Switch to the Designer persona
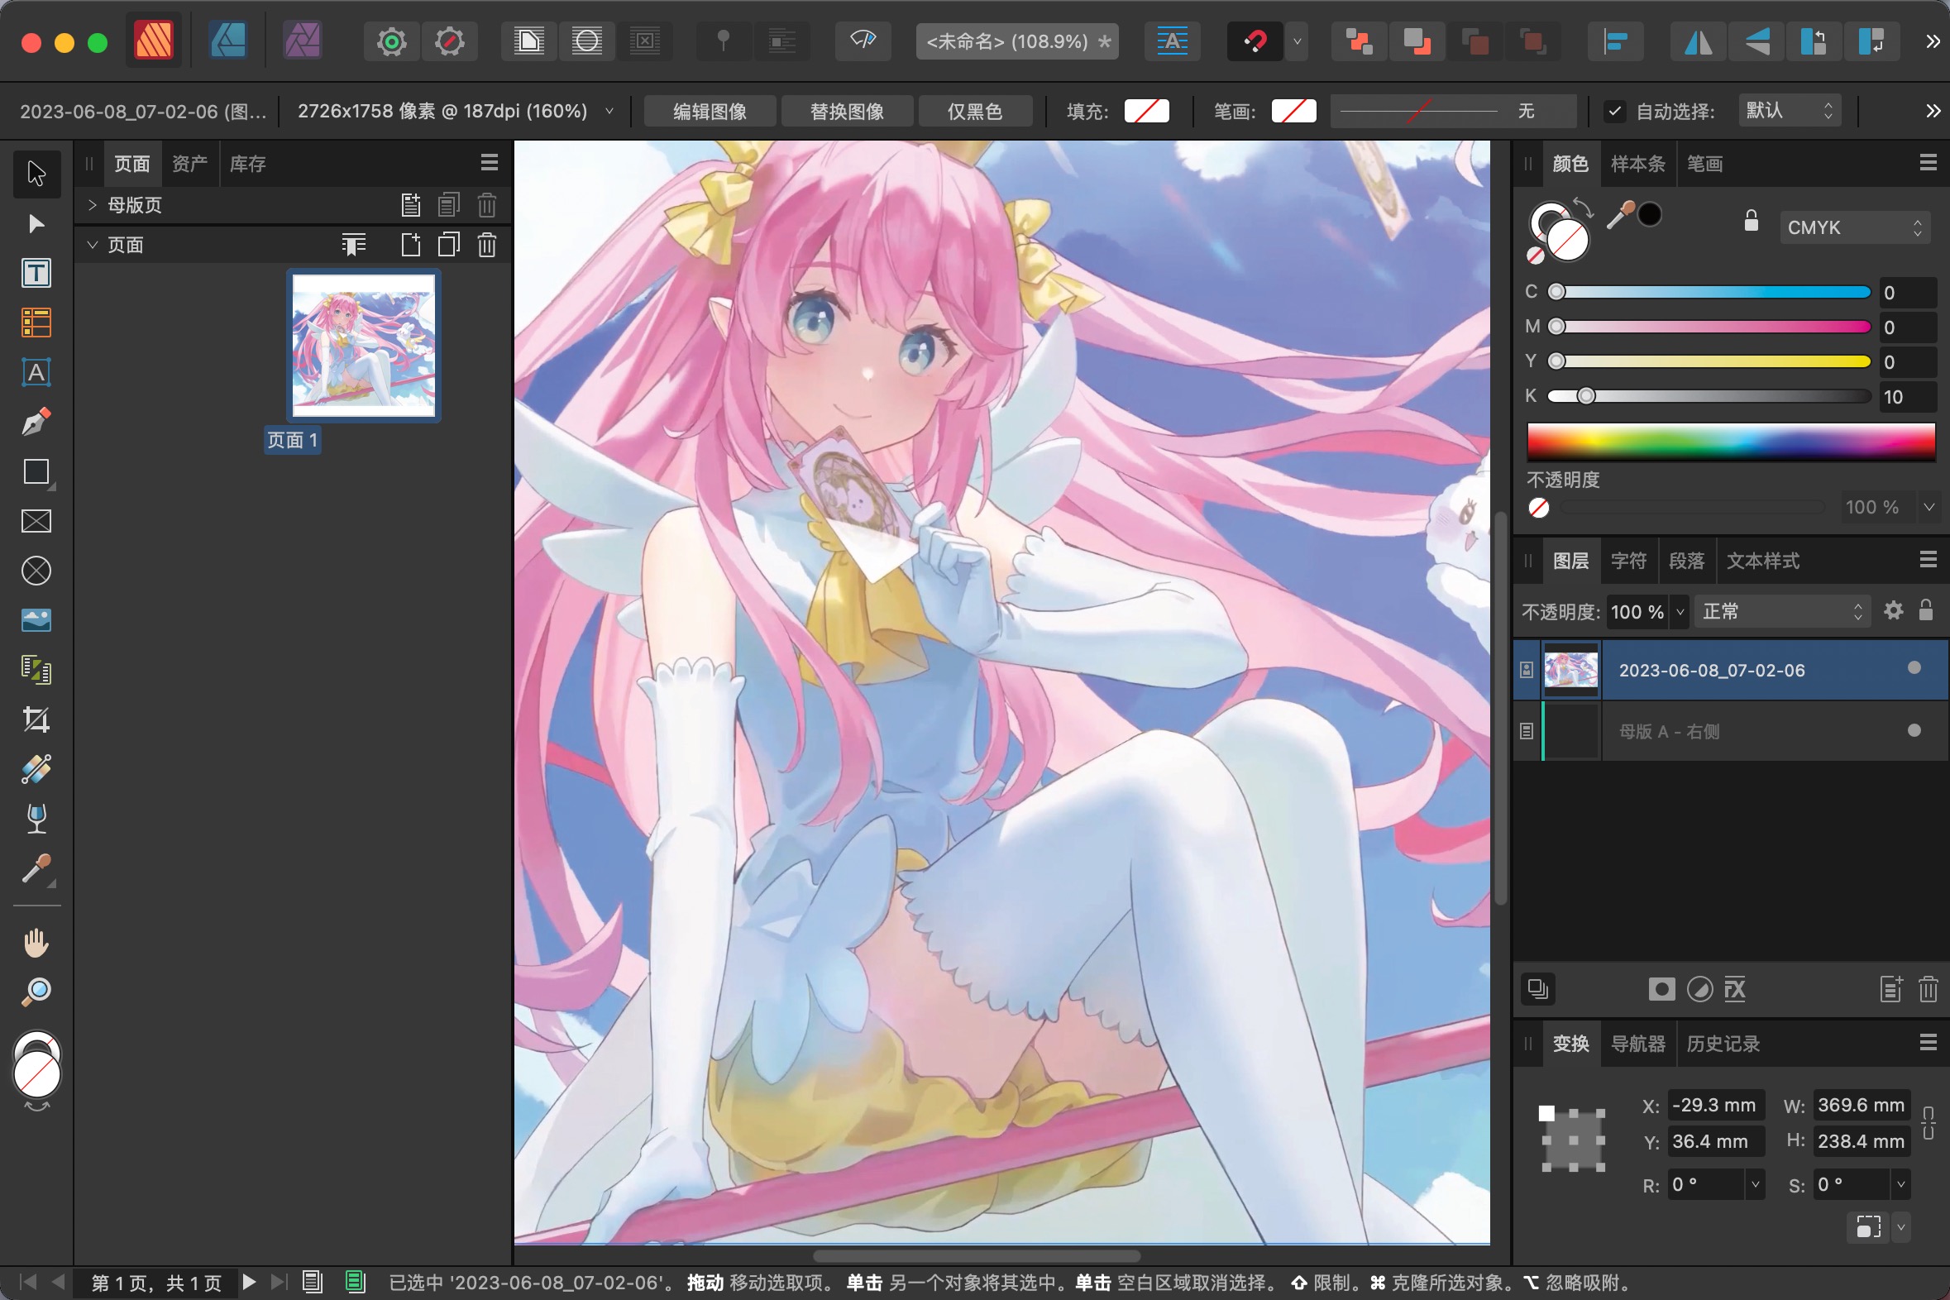The image size is (1950, 1300). pyautogui.click(x=228, y=41)
